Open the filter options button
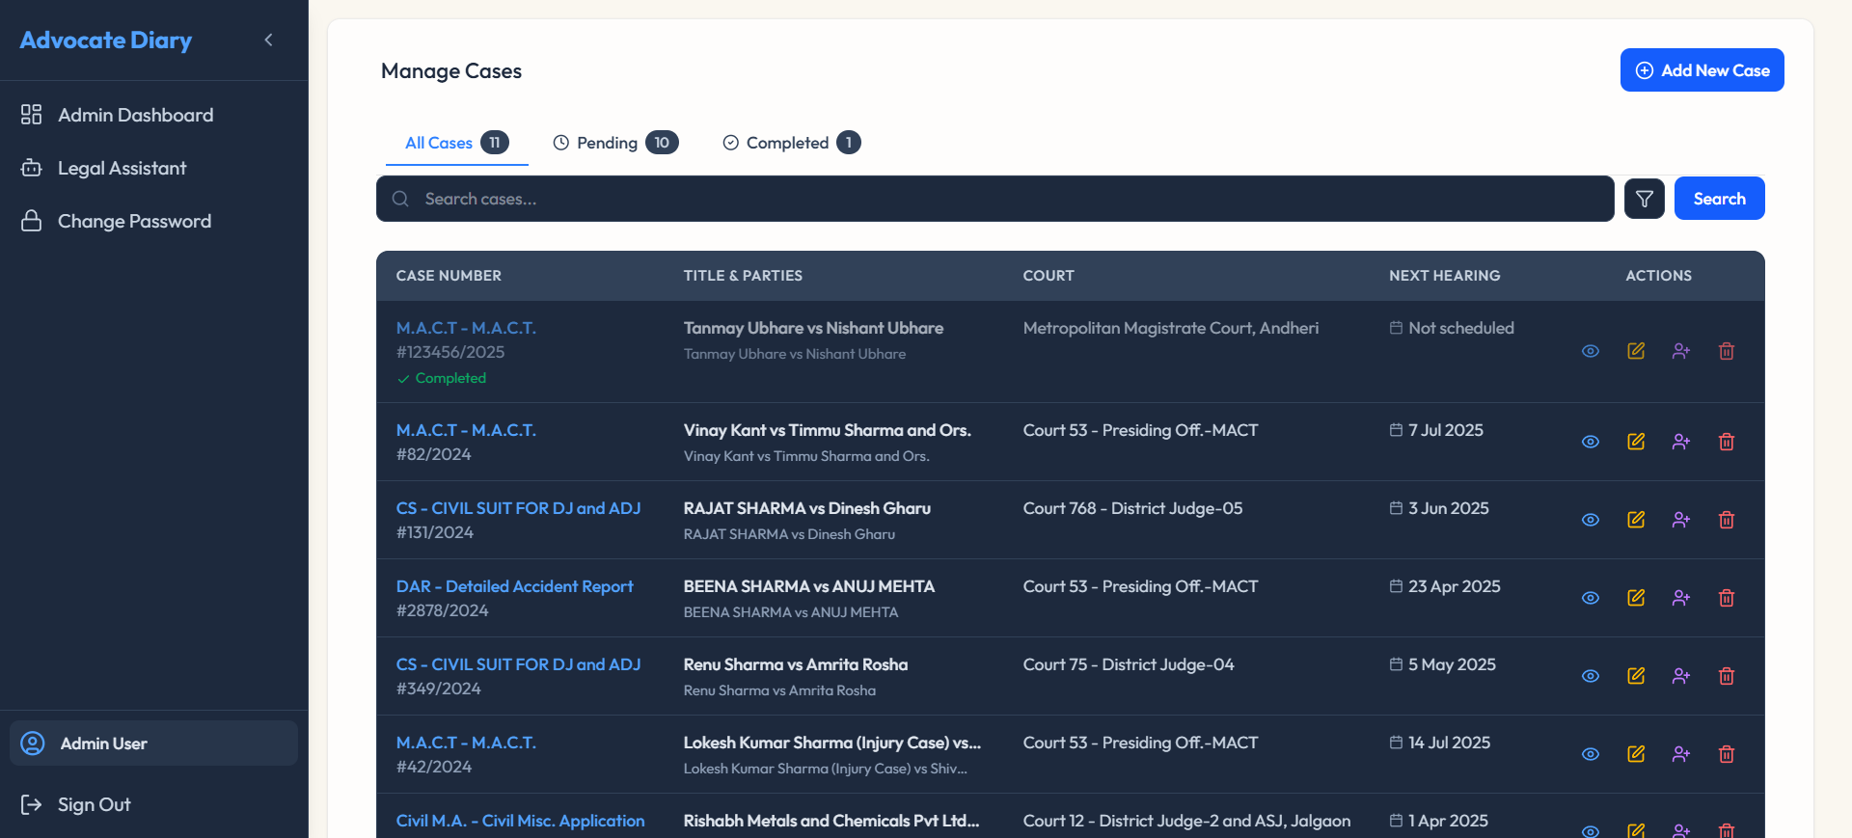The image size is (1852, 838). [x=1645, y=199]
